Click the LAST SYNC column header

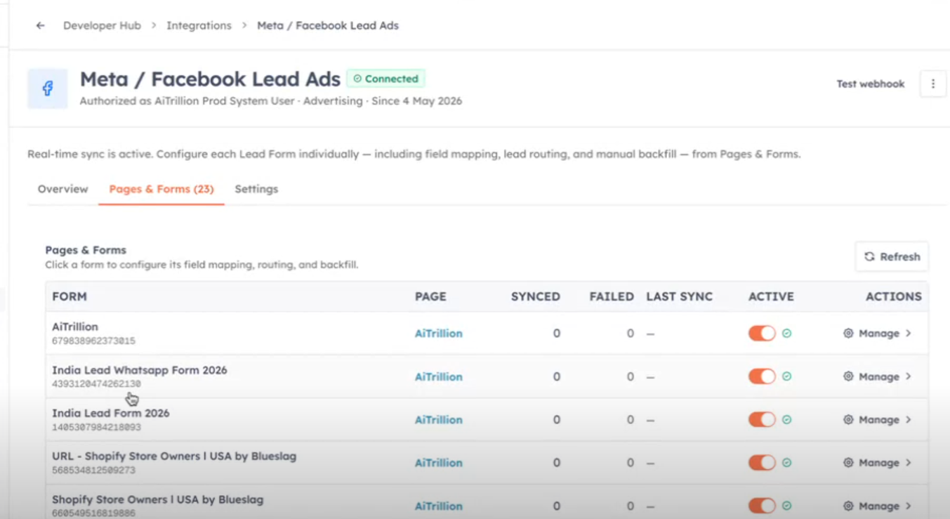coord(680,296)
